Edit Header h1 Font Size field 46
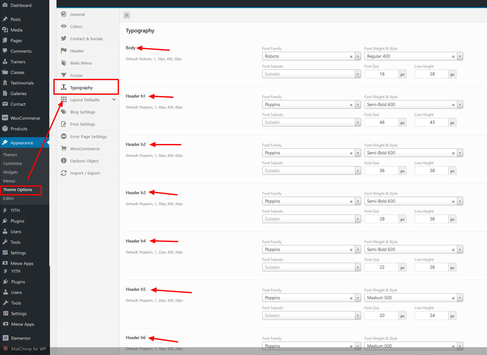This screenshot has width=487, height=355. (382, 122)
